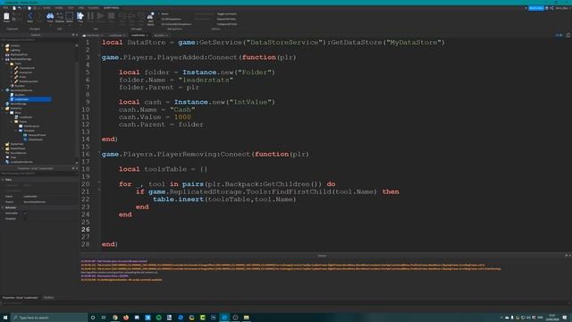Image resolution: width=572 pixels, height=322 pixels.
Task: Select the LocalScript under Shop
Action: tap(26, 117)
